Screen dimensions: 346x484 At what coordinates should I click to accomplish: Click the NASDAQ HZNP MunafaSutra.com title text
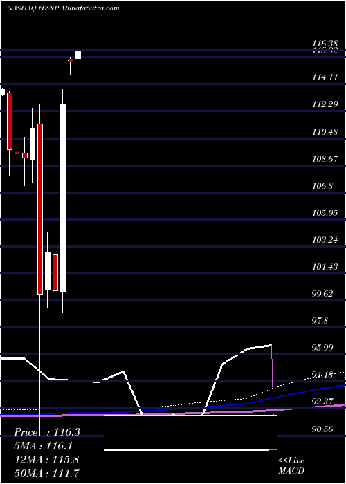tap(63, 8)
